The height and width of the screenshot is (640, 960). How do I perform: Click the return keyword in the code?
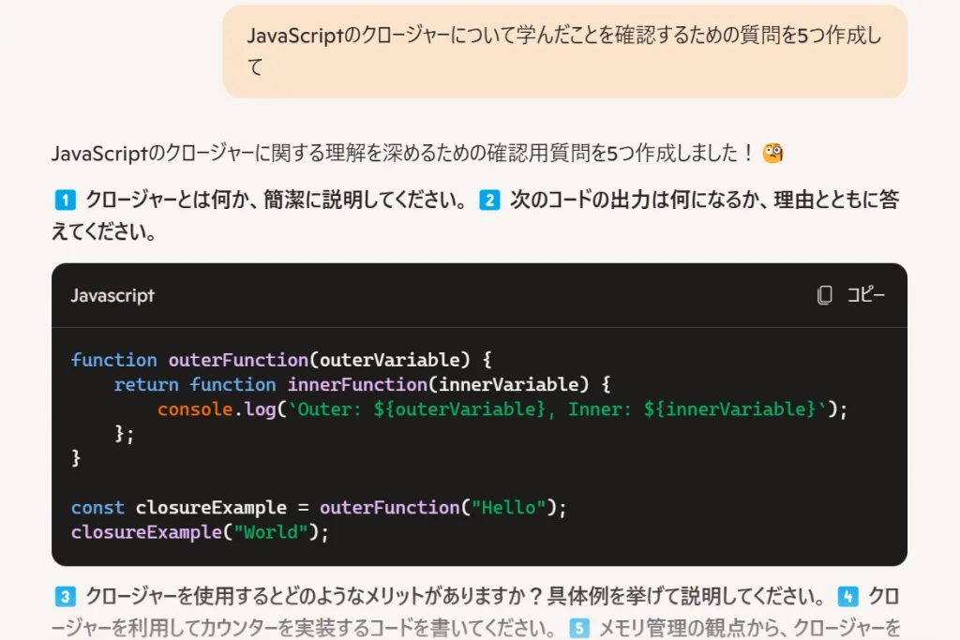(145, 384)
